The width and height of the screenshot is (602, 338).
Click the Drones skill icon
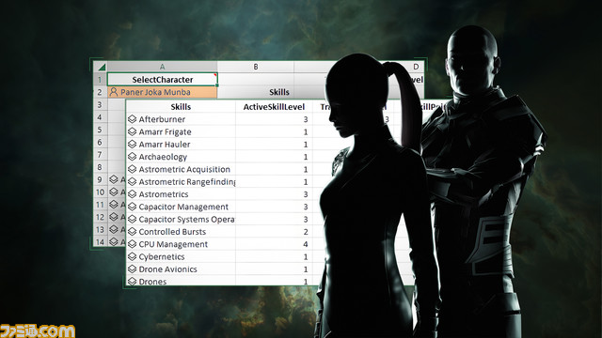(x=132, y=281)
